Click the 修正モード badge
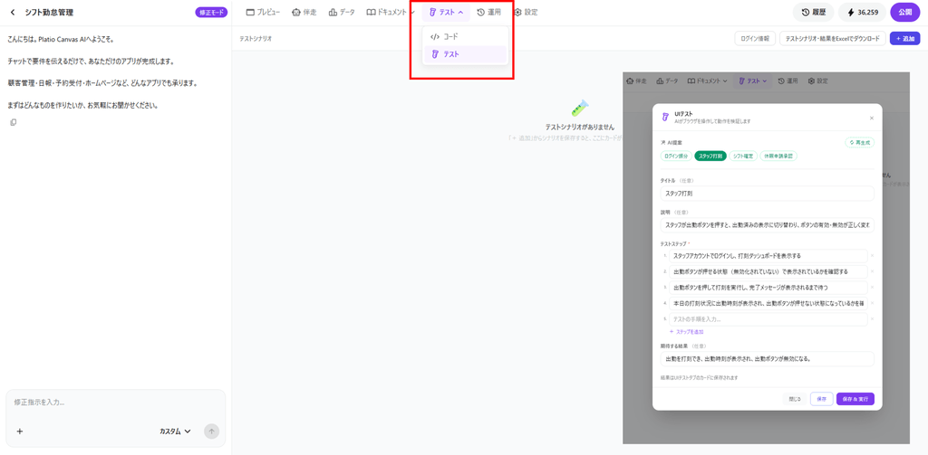 click(x=211, y=13)
